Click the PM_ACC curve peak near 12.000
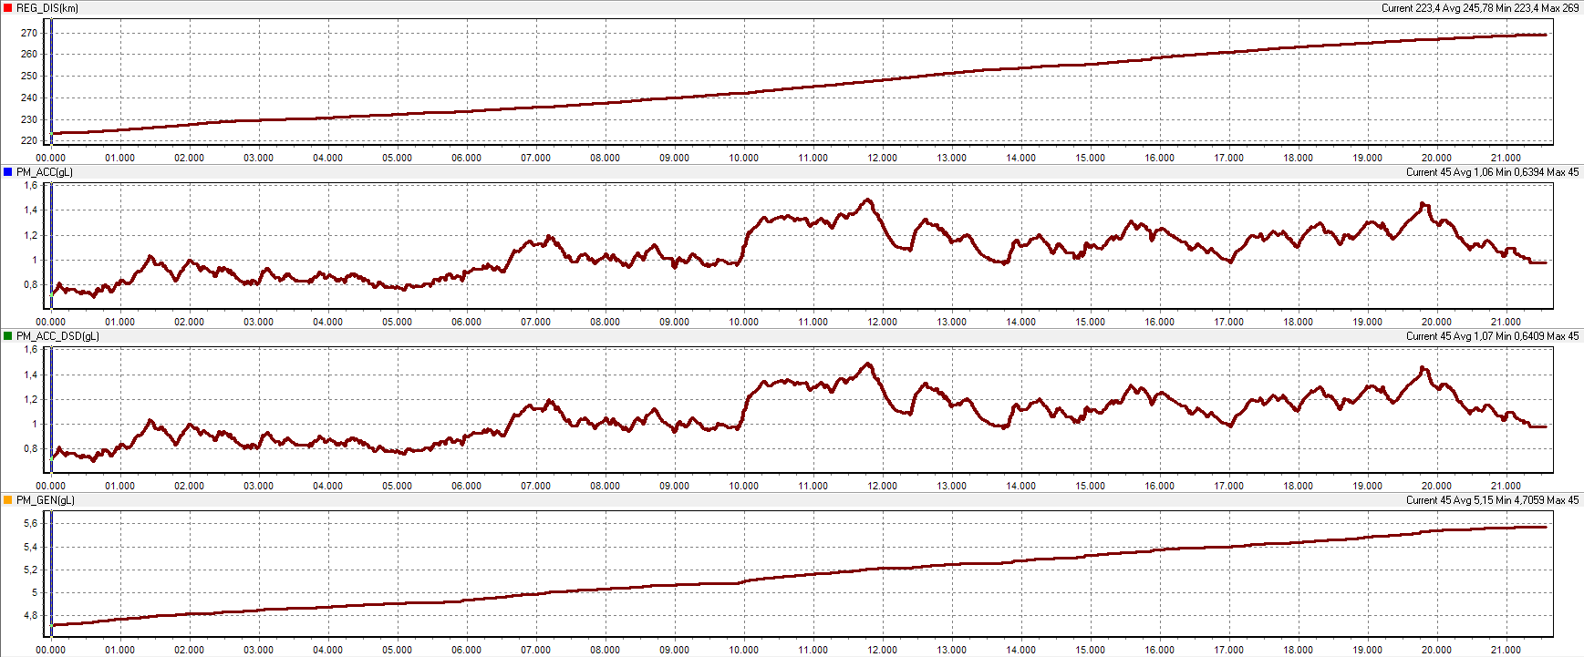The width and height of the screenshot is (1584, 657). (x=868, y=200)
